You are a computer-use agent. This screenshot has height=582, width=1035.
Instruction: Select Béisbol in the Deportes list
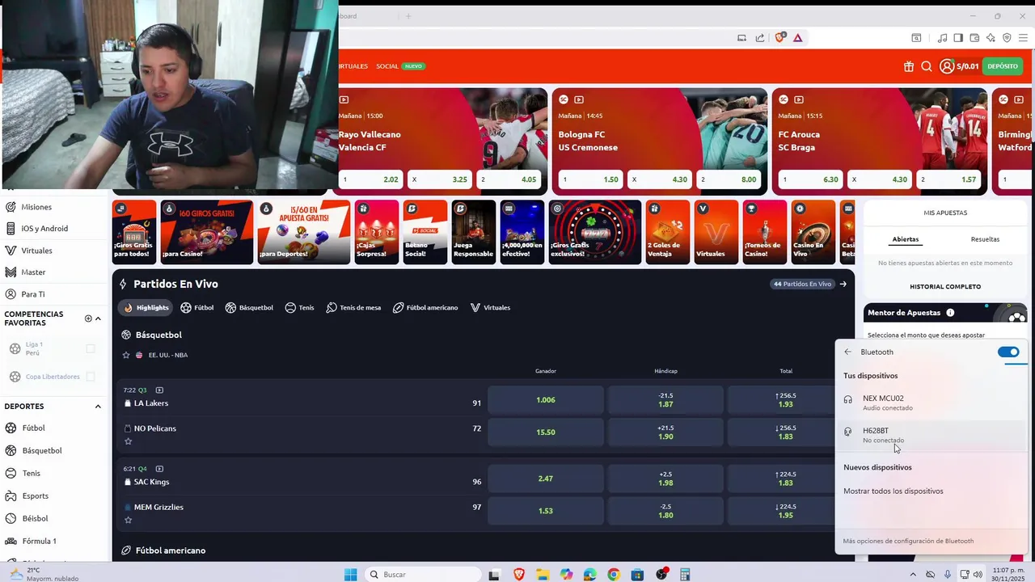(x=35, y=518)
